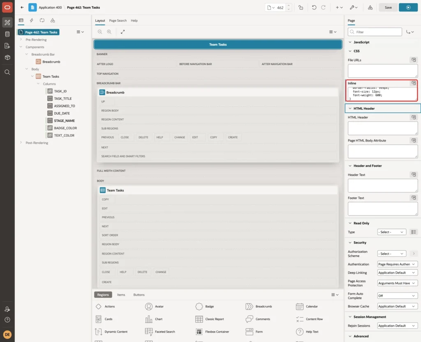Select the Chart region in the gallery
This screenshot has width=421, height=342.
coord(154,319)
